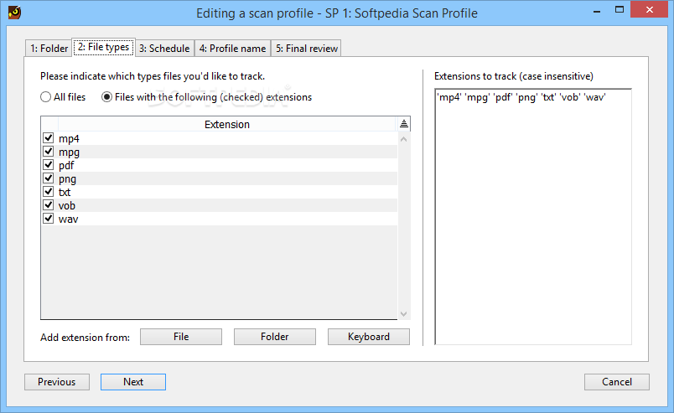Screen dimensions: 674x413
Task: Uncheck the mpg extension checkbox
Action: tap(48, 152)
